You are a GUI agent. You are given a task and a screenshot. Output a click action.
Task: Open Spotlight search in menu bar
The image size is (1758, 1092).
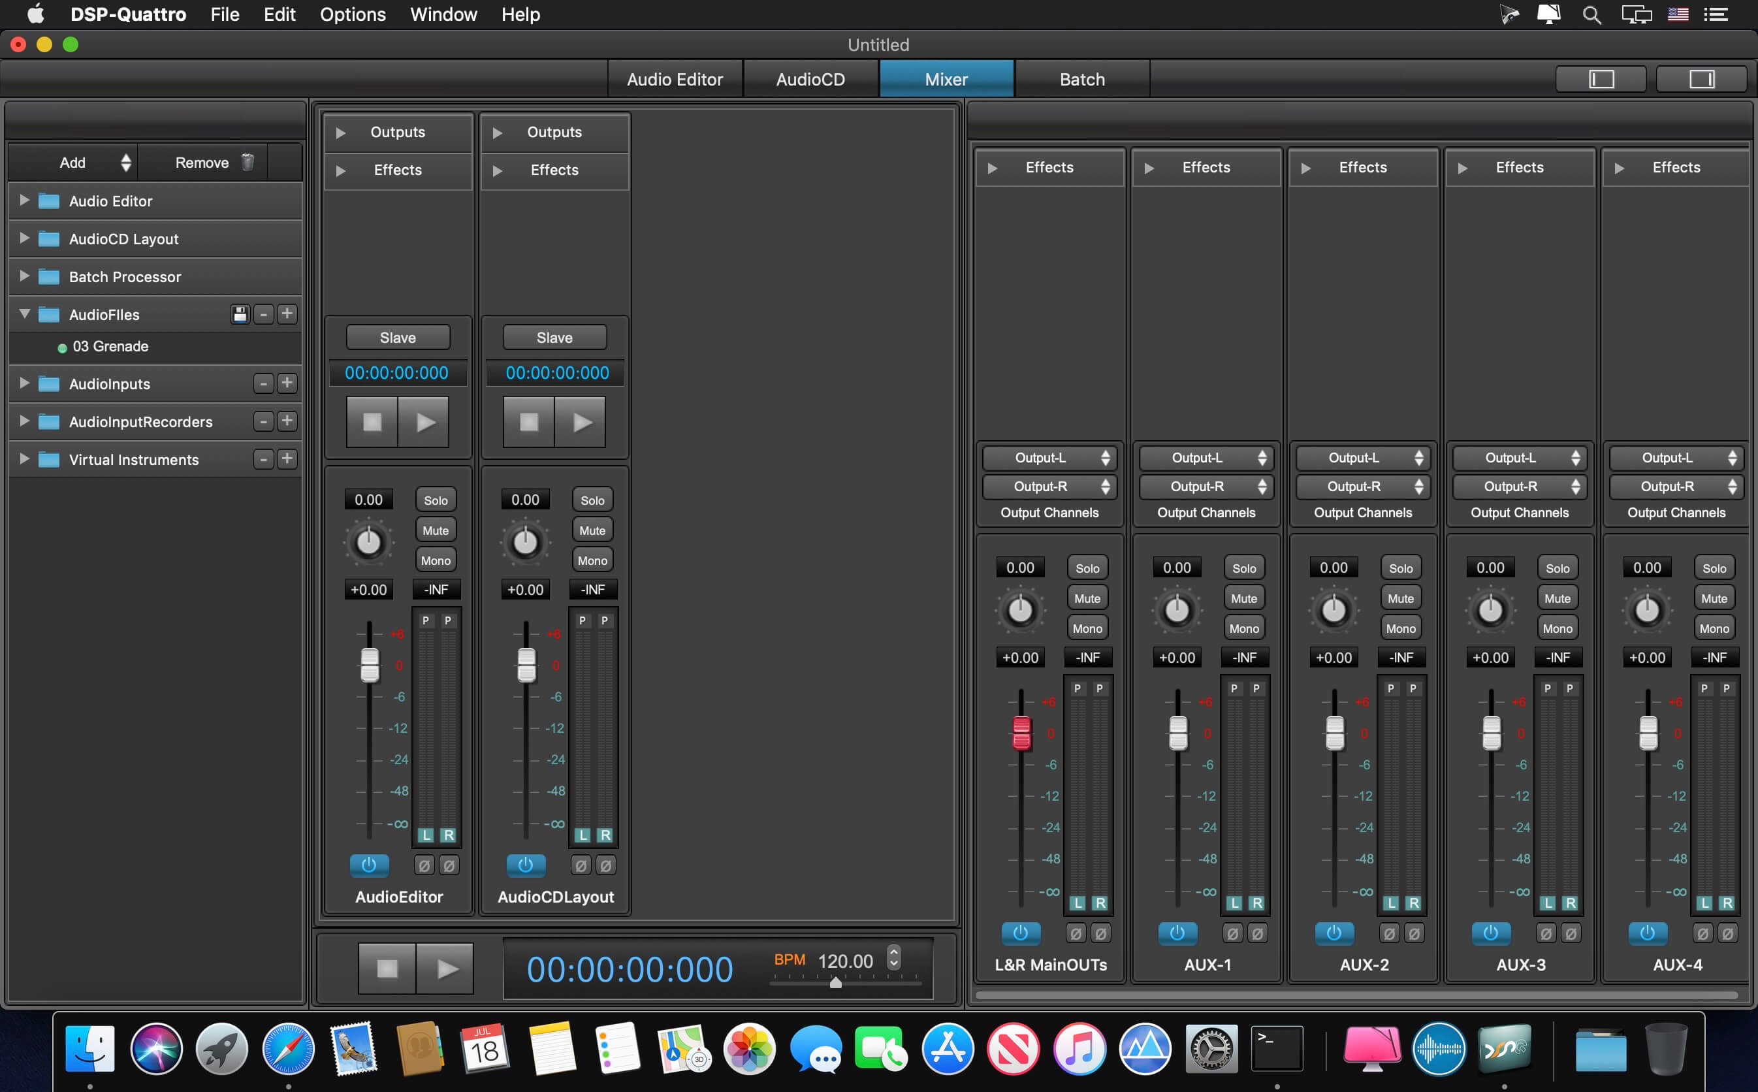coord(1591,14)
